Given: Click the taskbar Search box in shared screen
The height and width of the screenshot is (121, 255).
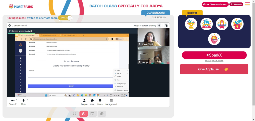Looking at the screenshot, I should (58, 96).
